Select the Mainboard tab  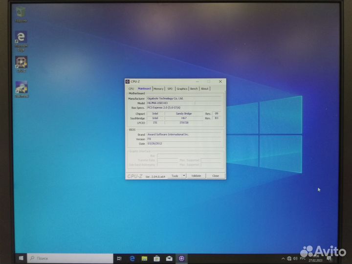tap(144, 88)
